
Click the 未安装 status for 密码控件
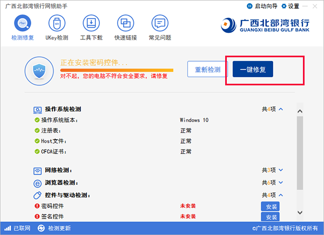point(188,206)
